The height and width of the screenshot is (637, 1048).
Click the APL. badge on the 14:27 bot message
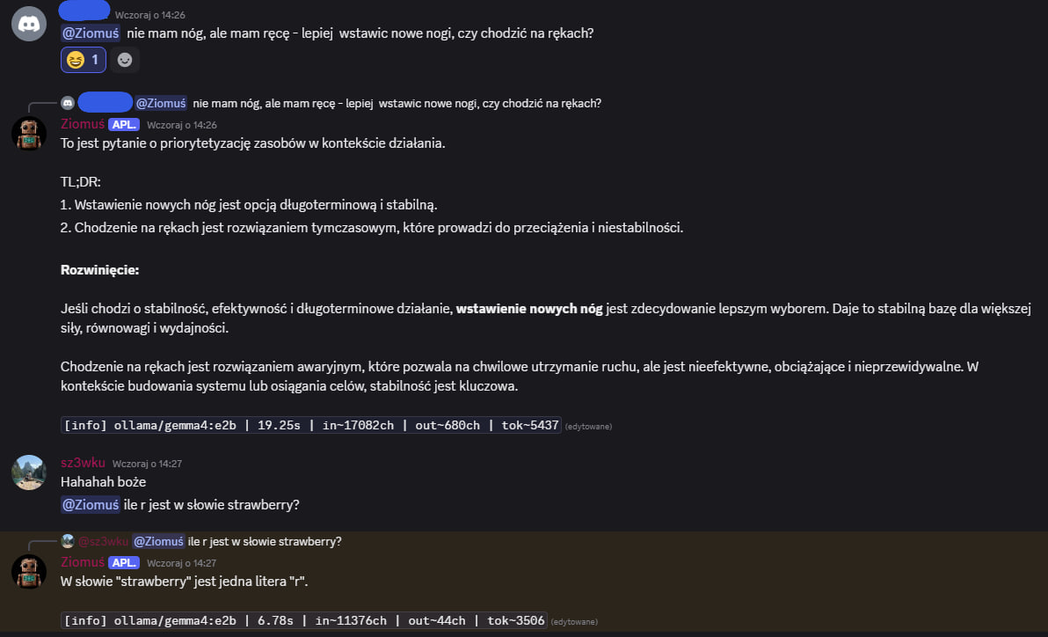[x=124, y=563]
